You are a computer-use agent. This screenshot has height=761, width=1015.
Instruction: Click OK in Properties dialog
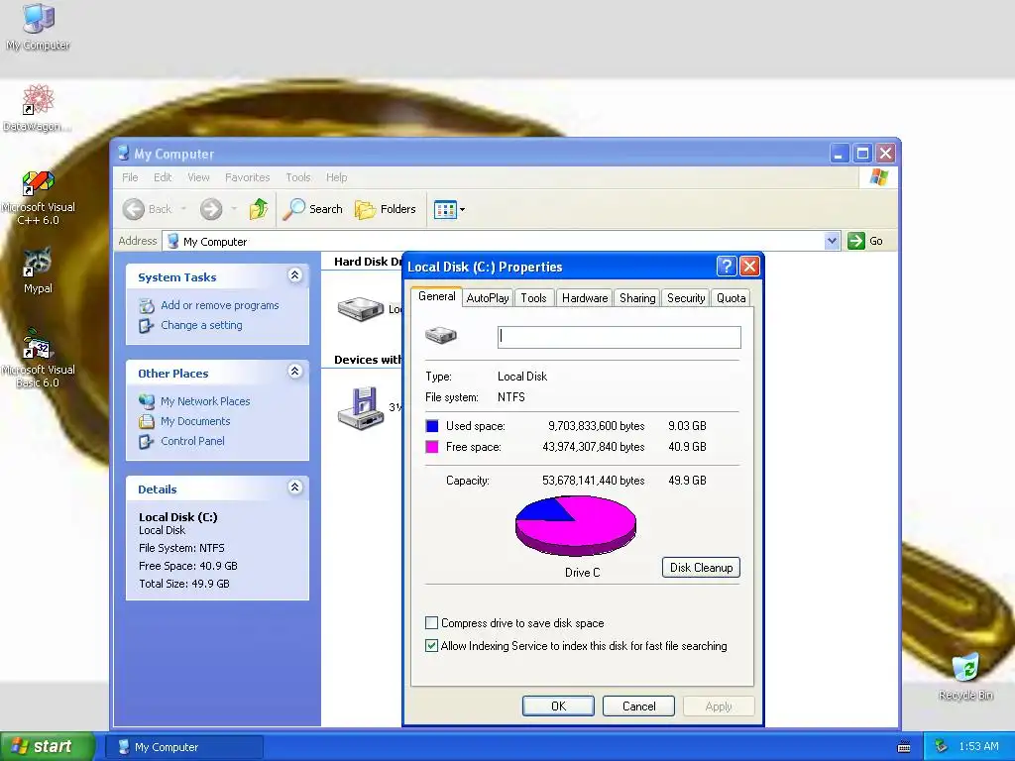point(558,706)
